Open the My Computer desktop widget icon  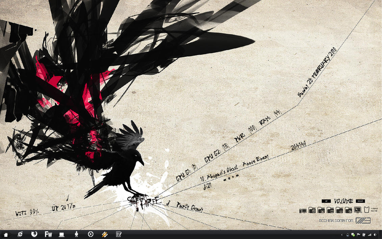(x=303, y=211)
